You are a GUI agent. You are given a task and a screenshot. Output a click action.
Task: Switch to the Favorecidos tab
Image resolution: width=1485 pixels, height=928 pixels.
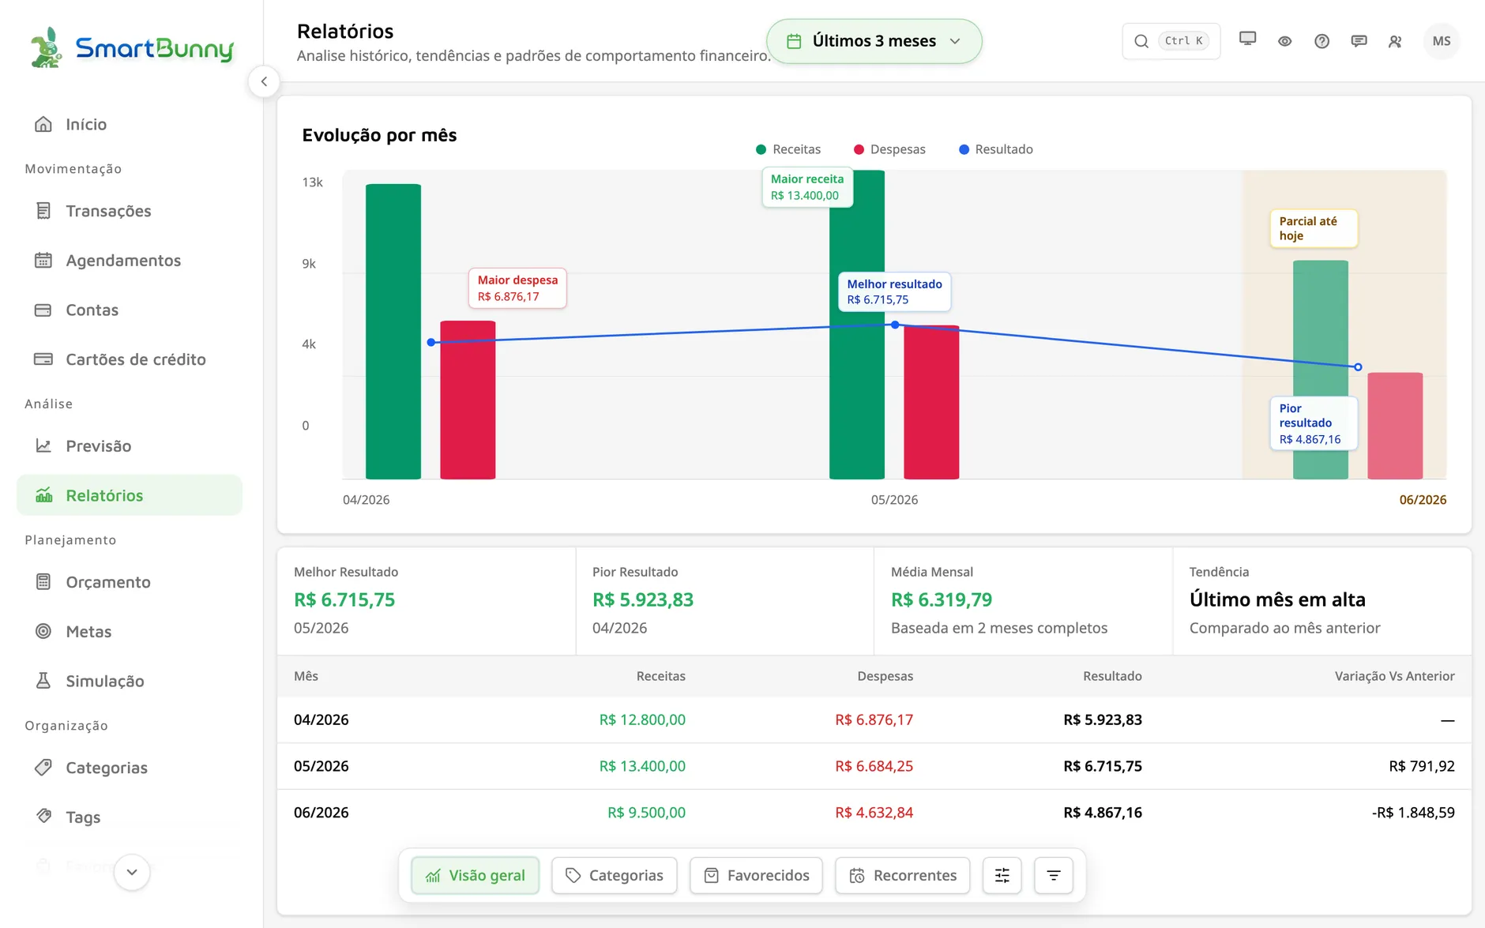756,875
